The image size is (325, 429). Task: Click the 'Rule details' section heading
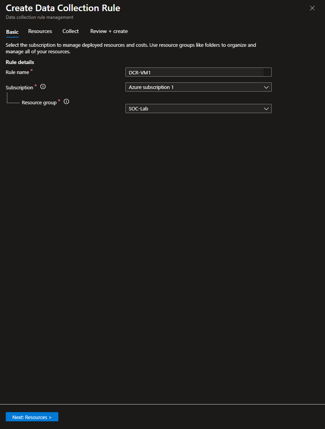(20, 62)
